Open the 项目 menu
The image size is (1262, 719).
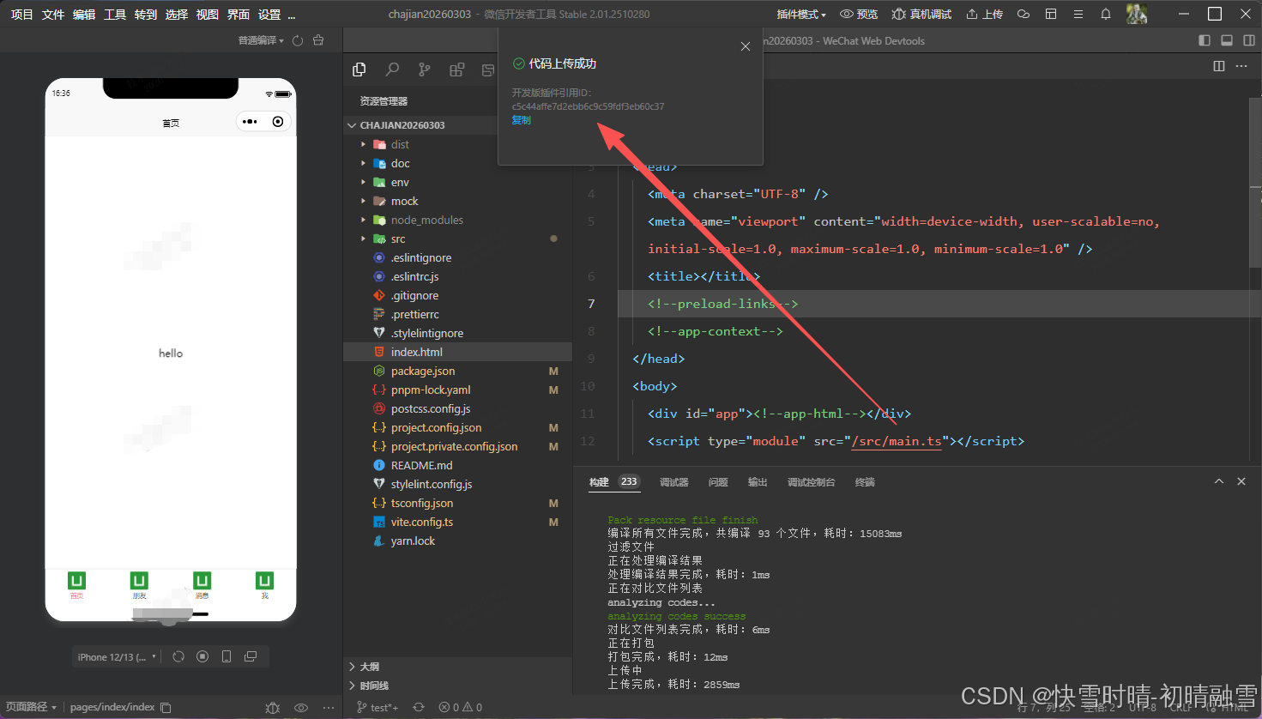pyautogui.click(x=22, y=15)
